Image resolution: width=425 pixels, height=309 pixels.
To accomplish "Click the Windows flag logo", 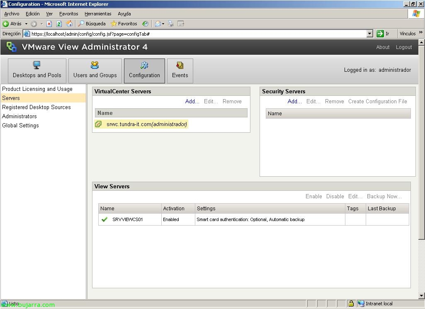I will coord(416,14).
